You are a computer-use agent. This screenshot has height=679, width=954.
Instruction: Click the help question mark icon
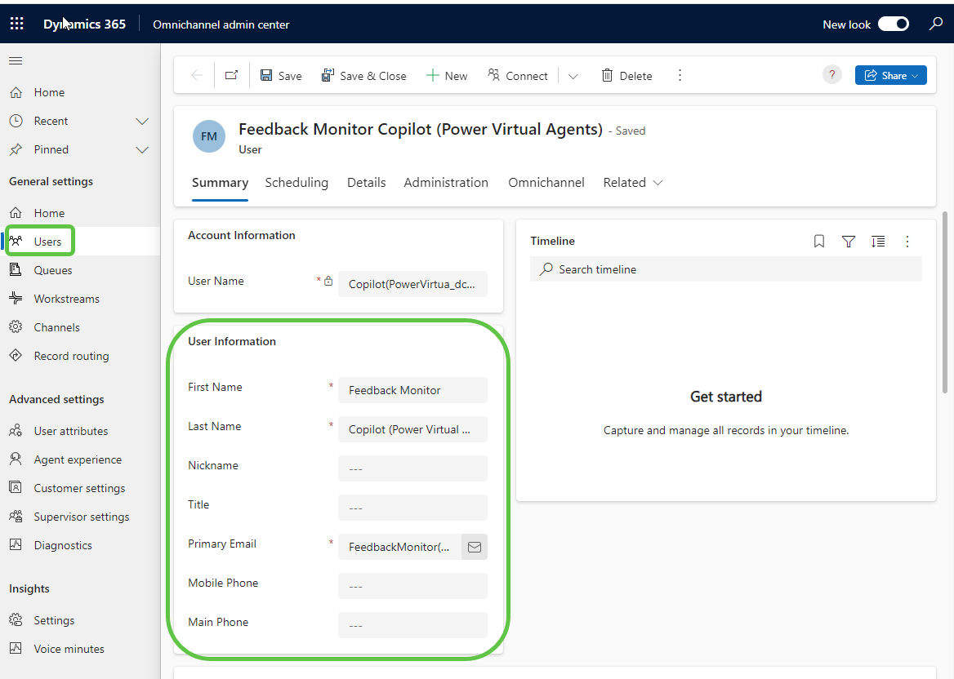tap(831, 75)
